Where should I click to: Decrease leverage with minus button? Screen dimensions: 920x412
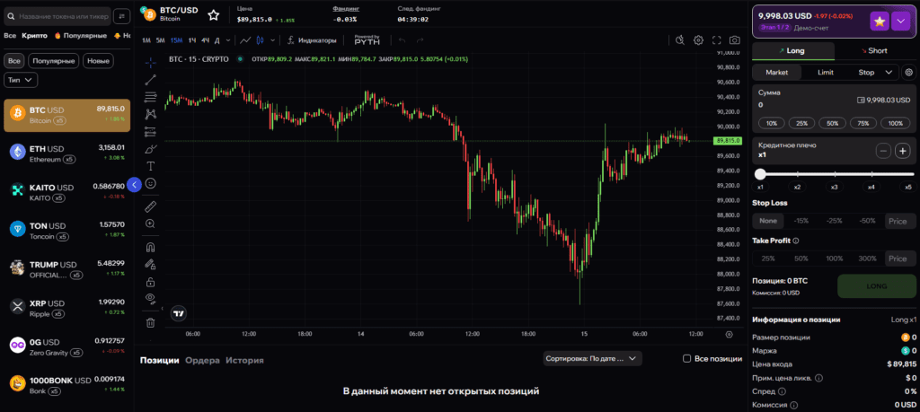tap(884, 151)
